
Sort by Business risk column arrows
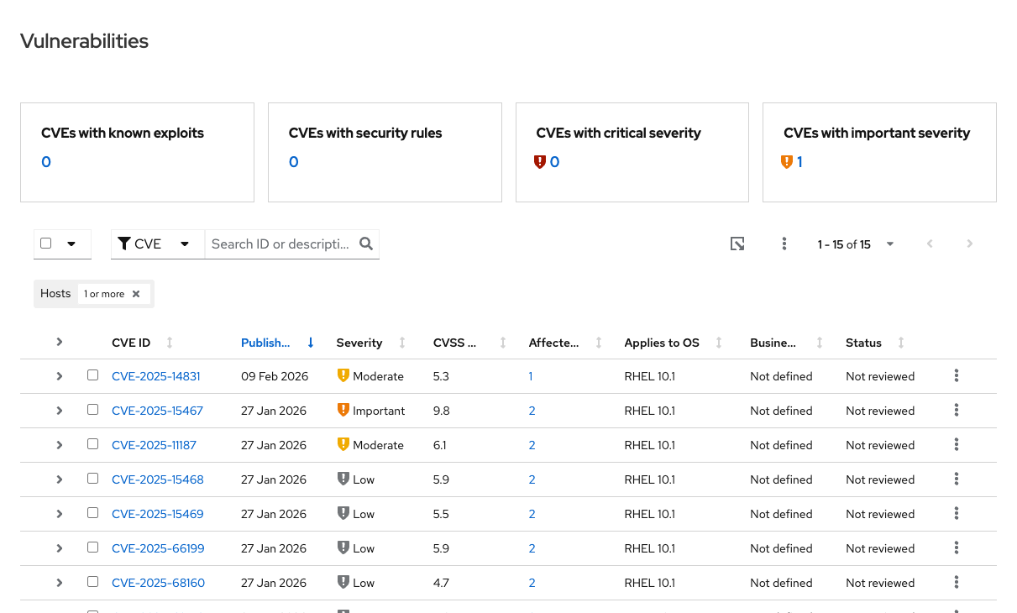click(820, 343)
